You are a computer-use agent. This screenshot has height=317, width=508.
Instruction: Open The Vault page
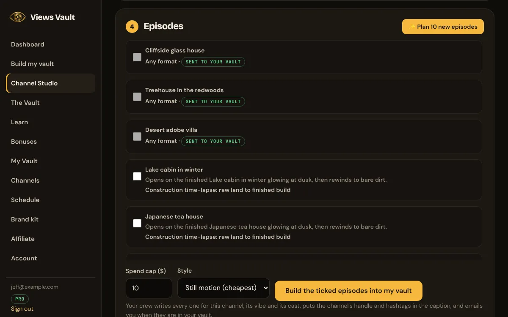coord(50,103)
